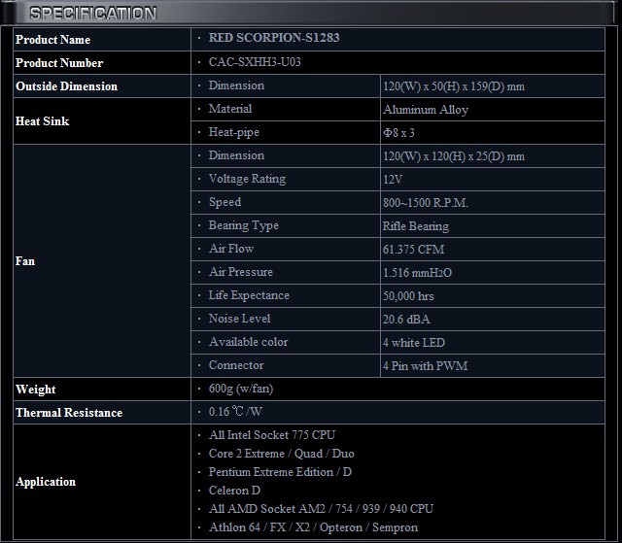Click the SPECIFICATION header title
The image size is (622, 543).
point(93,13)
